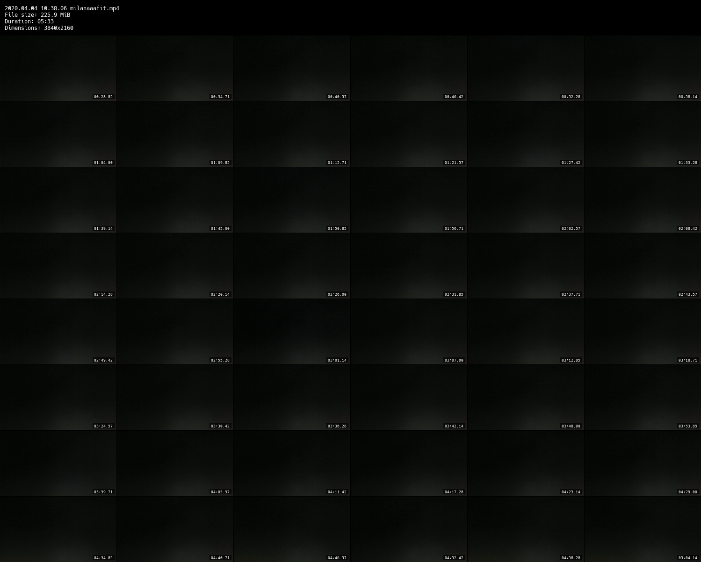Open the thumbnail stamped 00:28.85
This screenshot has height=562, width=701.
(58, 68)
